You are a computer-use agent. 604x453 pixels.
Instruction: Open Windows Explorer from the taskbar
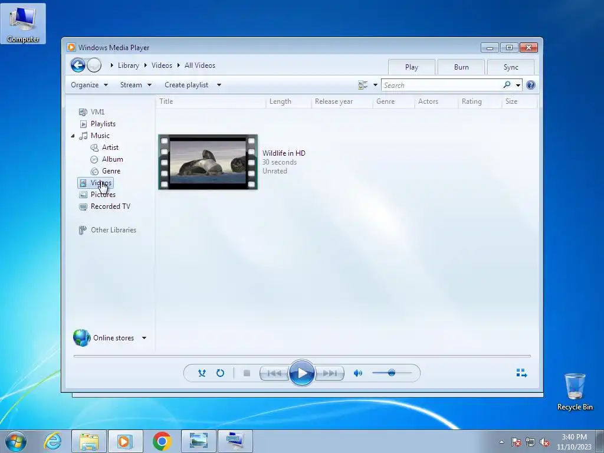89,441
